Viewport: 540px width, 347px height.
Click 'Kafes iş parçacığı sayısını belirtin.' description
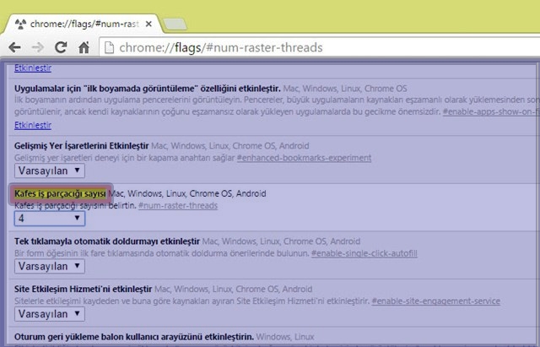click(x=75, y=206)
